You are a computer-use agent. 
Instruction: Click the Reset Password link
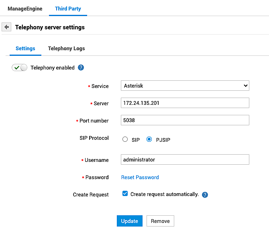[x=140, y=177]
